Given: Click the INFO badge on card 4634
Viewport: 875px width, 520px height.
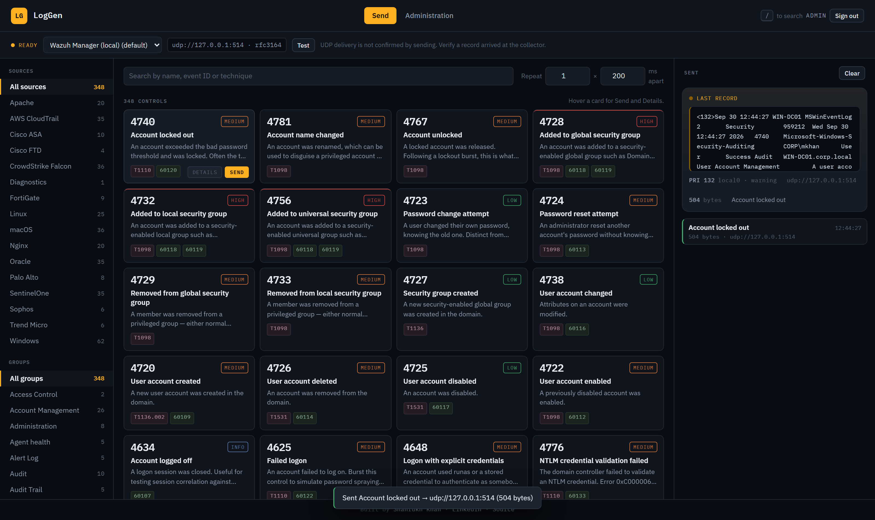Looking at the screenshot, I should (x=238, y=447).
